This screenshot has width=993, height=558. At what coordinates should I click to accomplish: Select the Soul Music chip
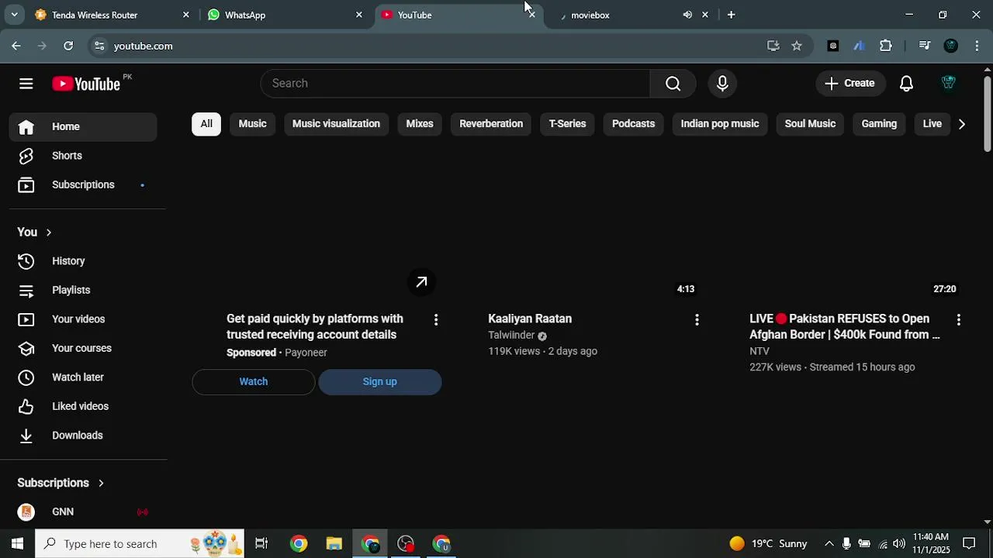(x=810, y=124)
